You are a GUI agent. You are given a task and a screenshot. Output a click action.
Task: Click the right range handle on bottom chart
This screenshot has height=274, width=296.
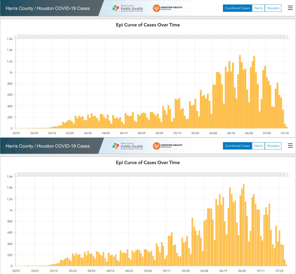click(x=287, y=174)
